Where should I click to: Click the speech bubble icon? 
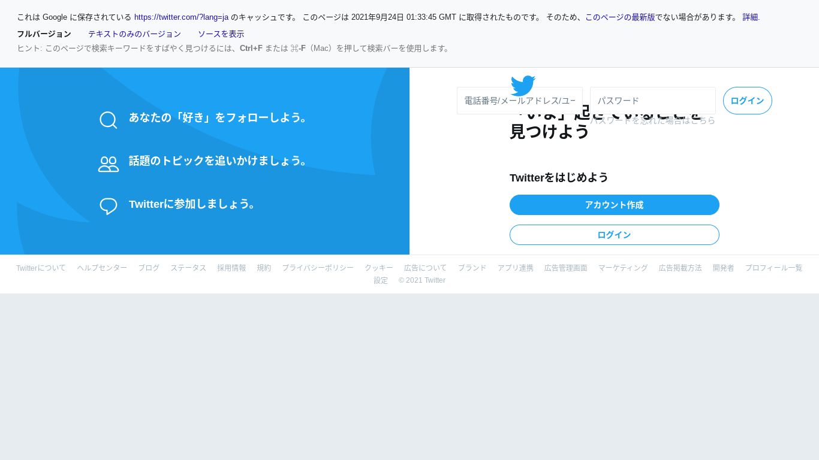click(x=109, y=206)
